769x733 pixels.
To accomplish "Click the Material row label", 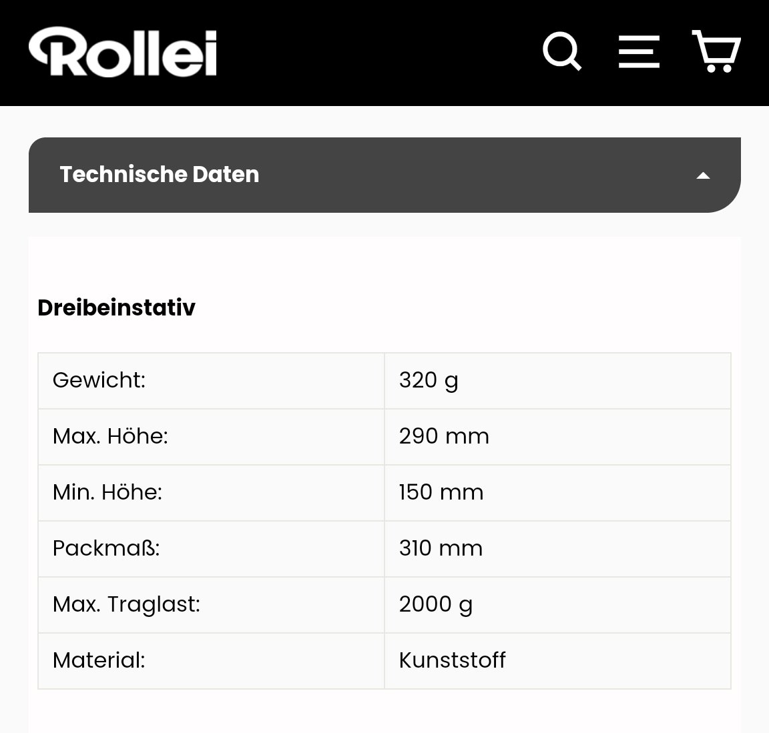I will coord(99,660).
